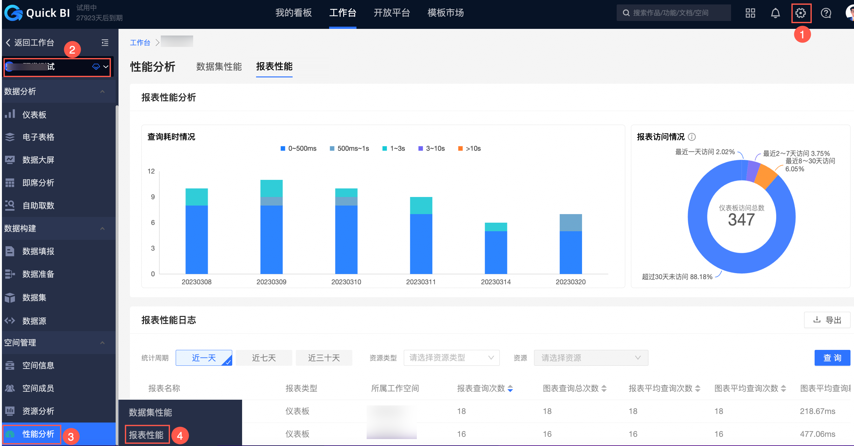Image resolution: width=854 pixels, height=446 pixels.
Task: Click the 20230308 stacked bar
Action: 197,231
